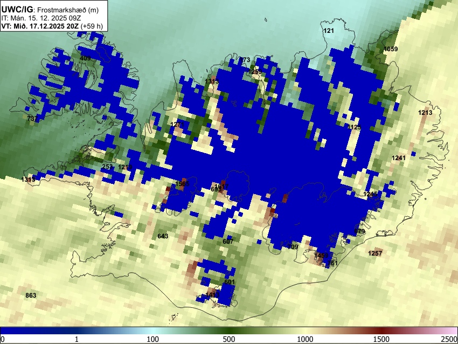Click the 'IT: Mán. 15. 12. 2025 09Z' line
The image size is (458, 344).
click(x=41, y=18)
